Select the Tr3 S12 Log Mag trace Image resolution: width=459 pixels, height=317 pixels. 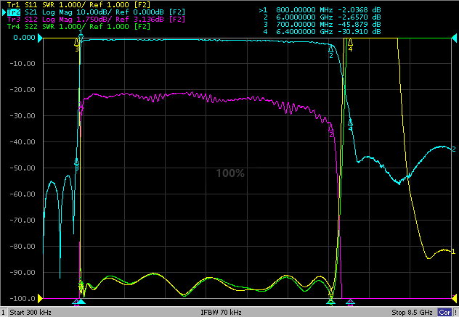(96, 20)
